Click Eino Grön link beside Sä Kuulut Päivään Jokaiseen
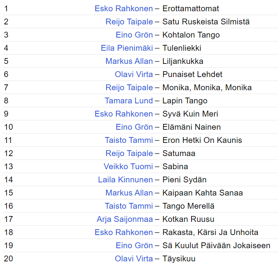This screenshot has height=266, width=278. [134, 245]
